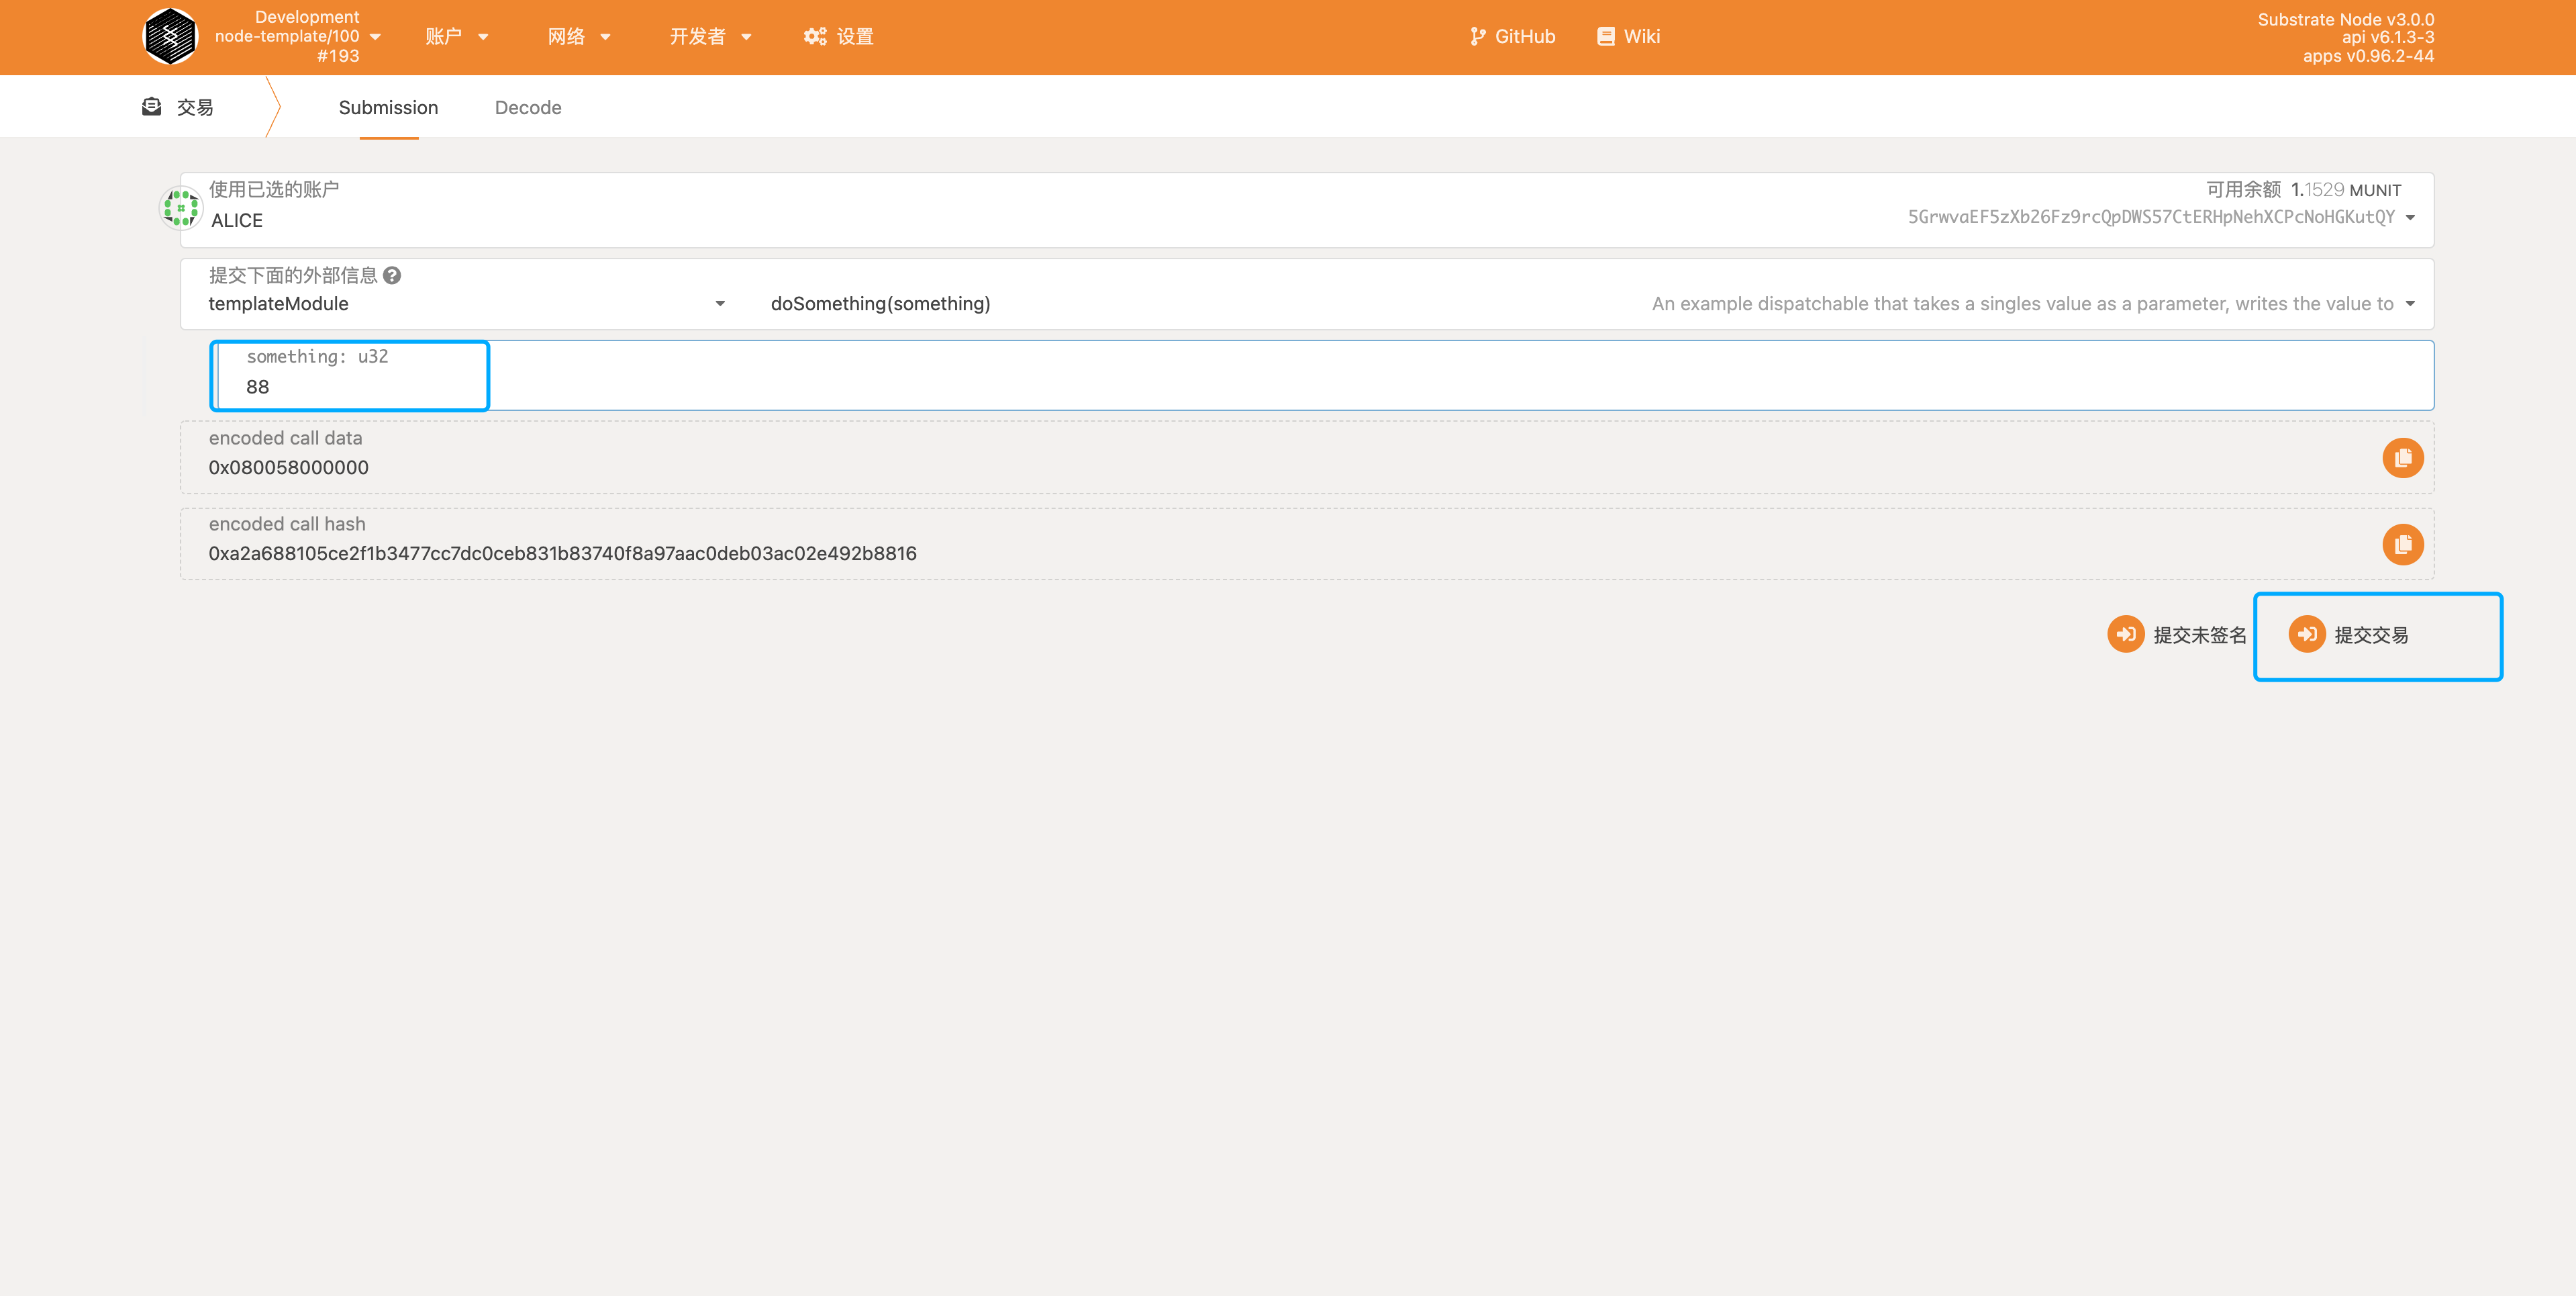Open the 账户 menu
2576x1296 pixels.
click(x=456, y=37)
